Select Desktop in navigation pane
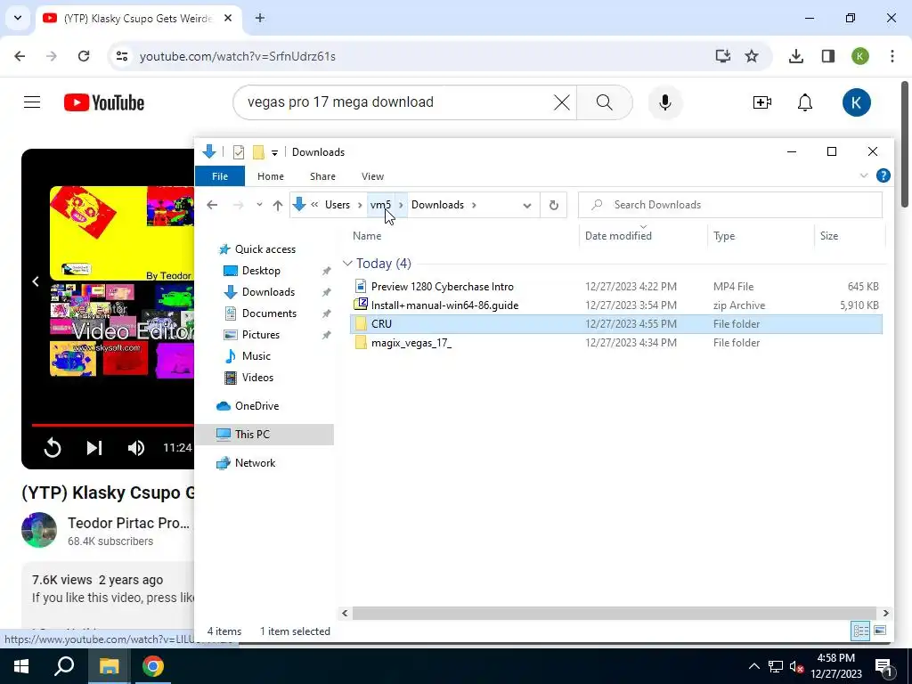The height and width of the screenshot is (684, 912). click(261, 271)
